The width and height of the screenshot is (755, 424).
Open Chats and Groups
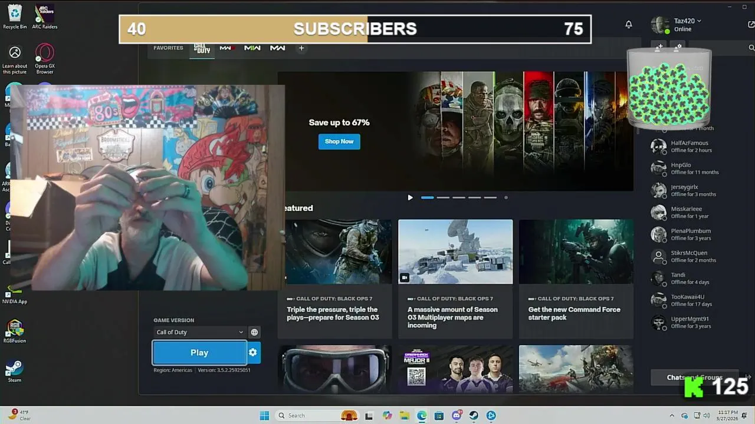coord(695,377)
